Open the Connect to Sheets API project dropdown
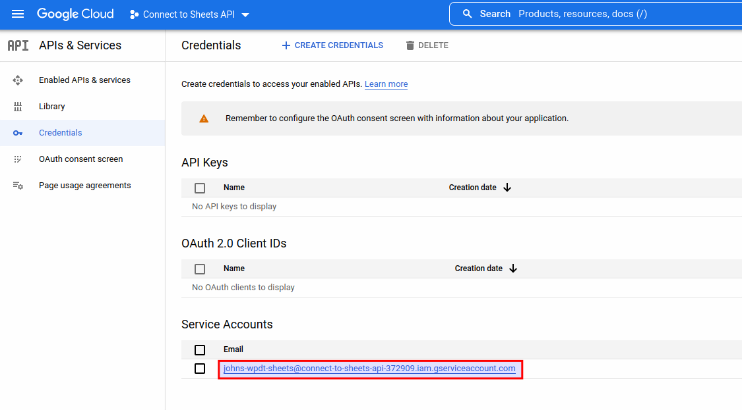This screenshot has height=410, width=742. click(189, 14)
